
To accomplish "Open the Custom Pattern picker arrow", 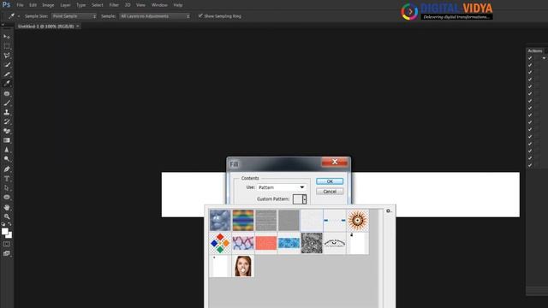I will click(x=305, y=199).
